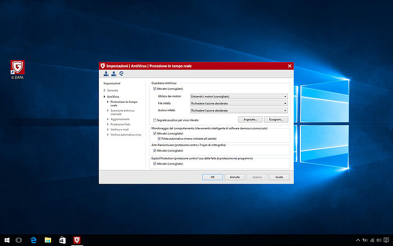Select Verifica e-mail in the settings tree
Image resolution: width=393 pixels, height=246 pixels.
click(x=119, y=130)
